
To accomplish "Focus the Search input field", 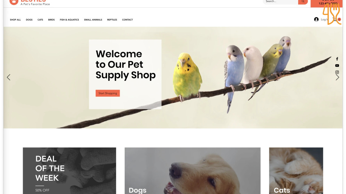I will 281,2.
